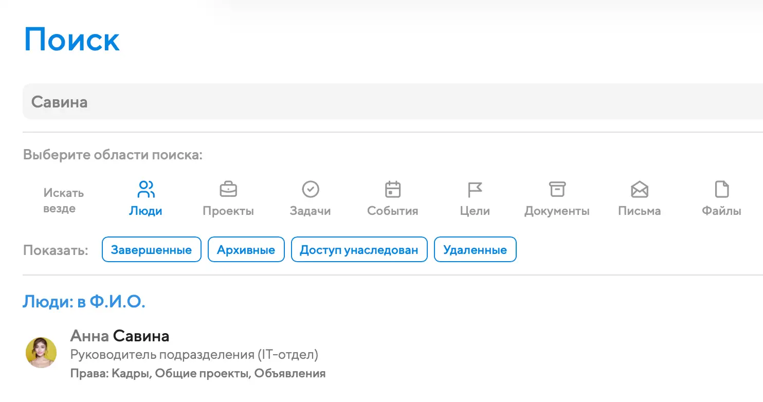Click the Поиск page title
This screenshot has width=763, height=402.
[x=72, y=40]
